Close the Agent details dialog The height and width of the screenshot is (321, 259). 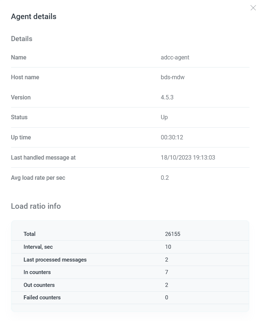pyautogui.click(x=253, y=8)
